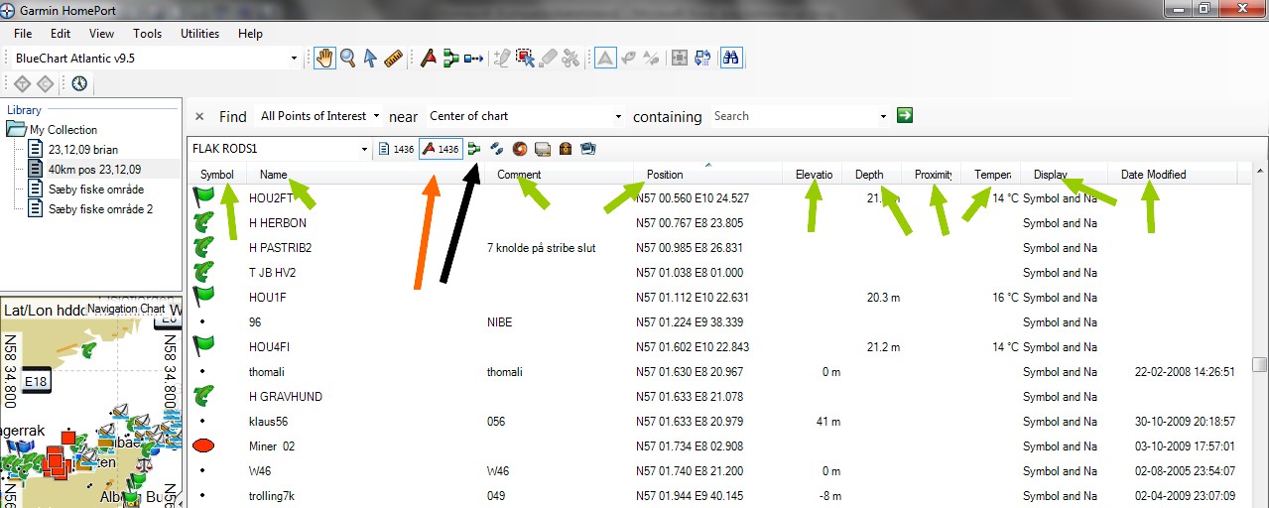Open the Search field dropdown arrow
This screenshot has height=508, width=1269.
coord(883,116)
